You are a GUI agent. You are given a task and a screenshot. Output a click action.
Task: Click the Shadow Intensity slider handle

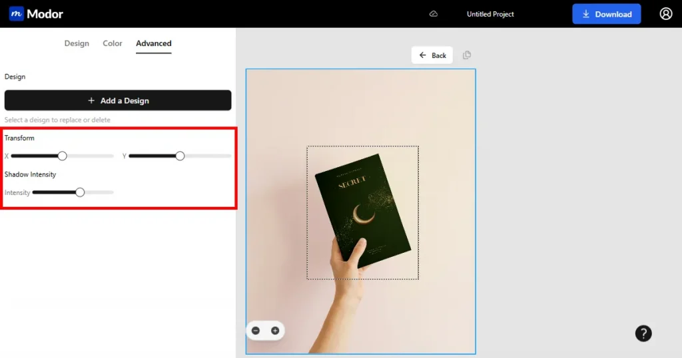point(80,192)
